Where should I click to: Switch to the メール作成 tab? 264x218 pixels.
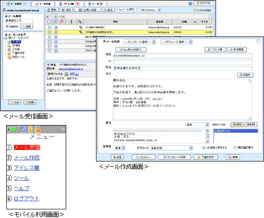point(43,4)
